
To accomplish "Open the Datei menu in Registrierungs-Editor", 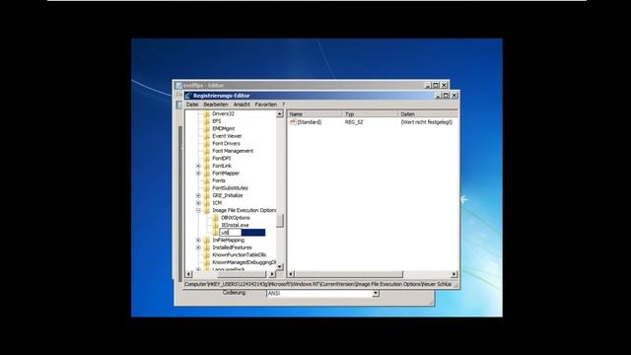I will point(192,105).
